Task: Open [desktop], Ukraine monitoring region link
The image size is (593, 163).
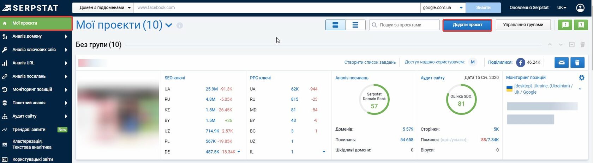Action: [543, 89]
